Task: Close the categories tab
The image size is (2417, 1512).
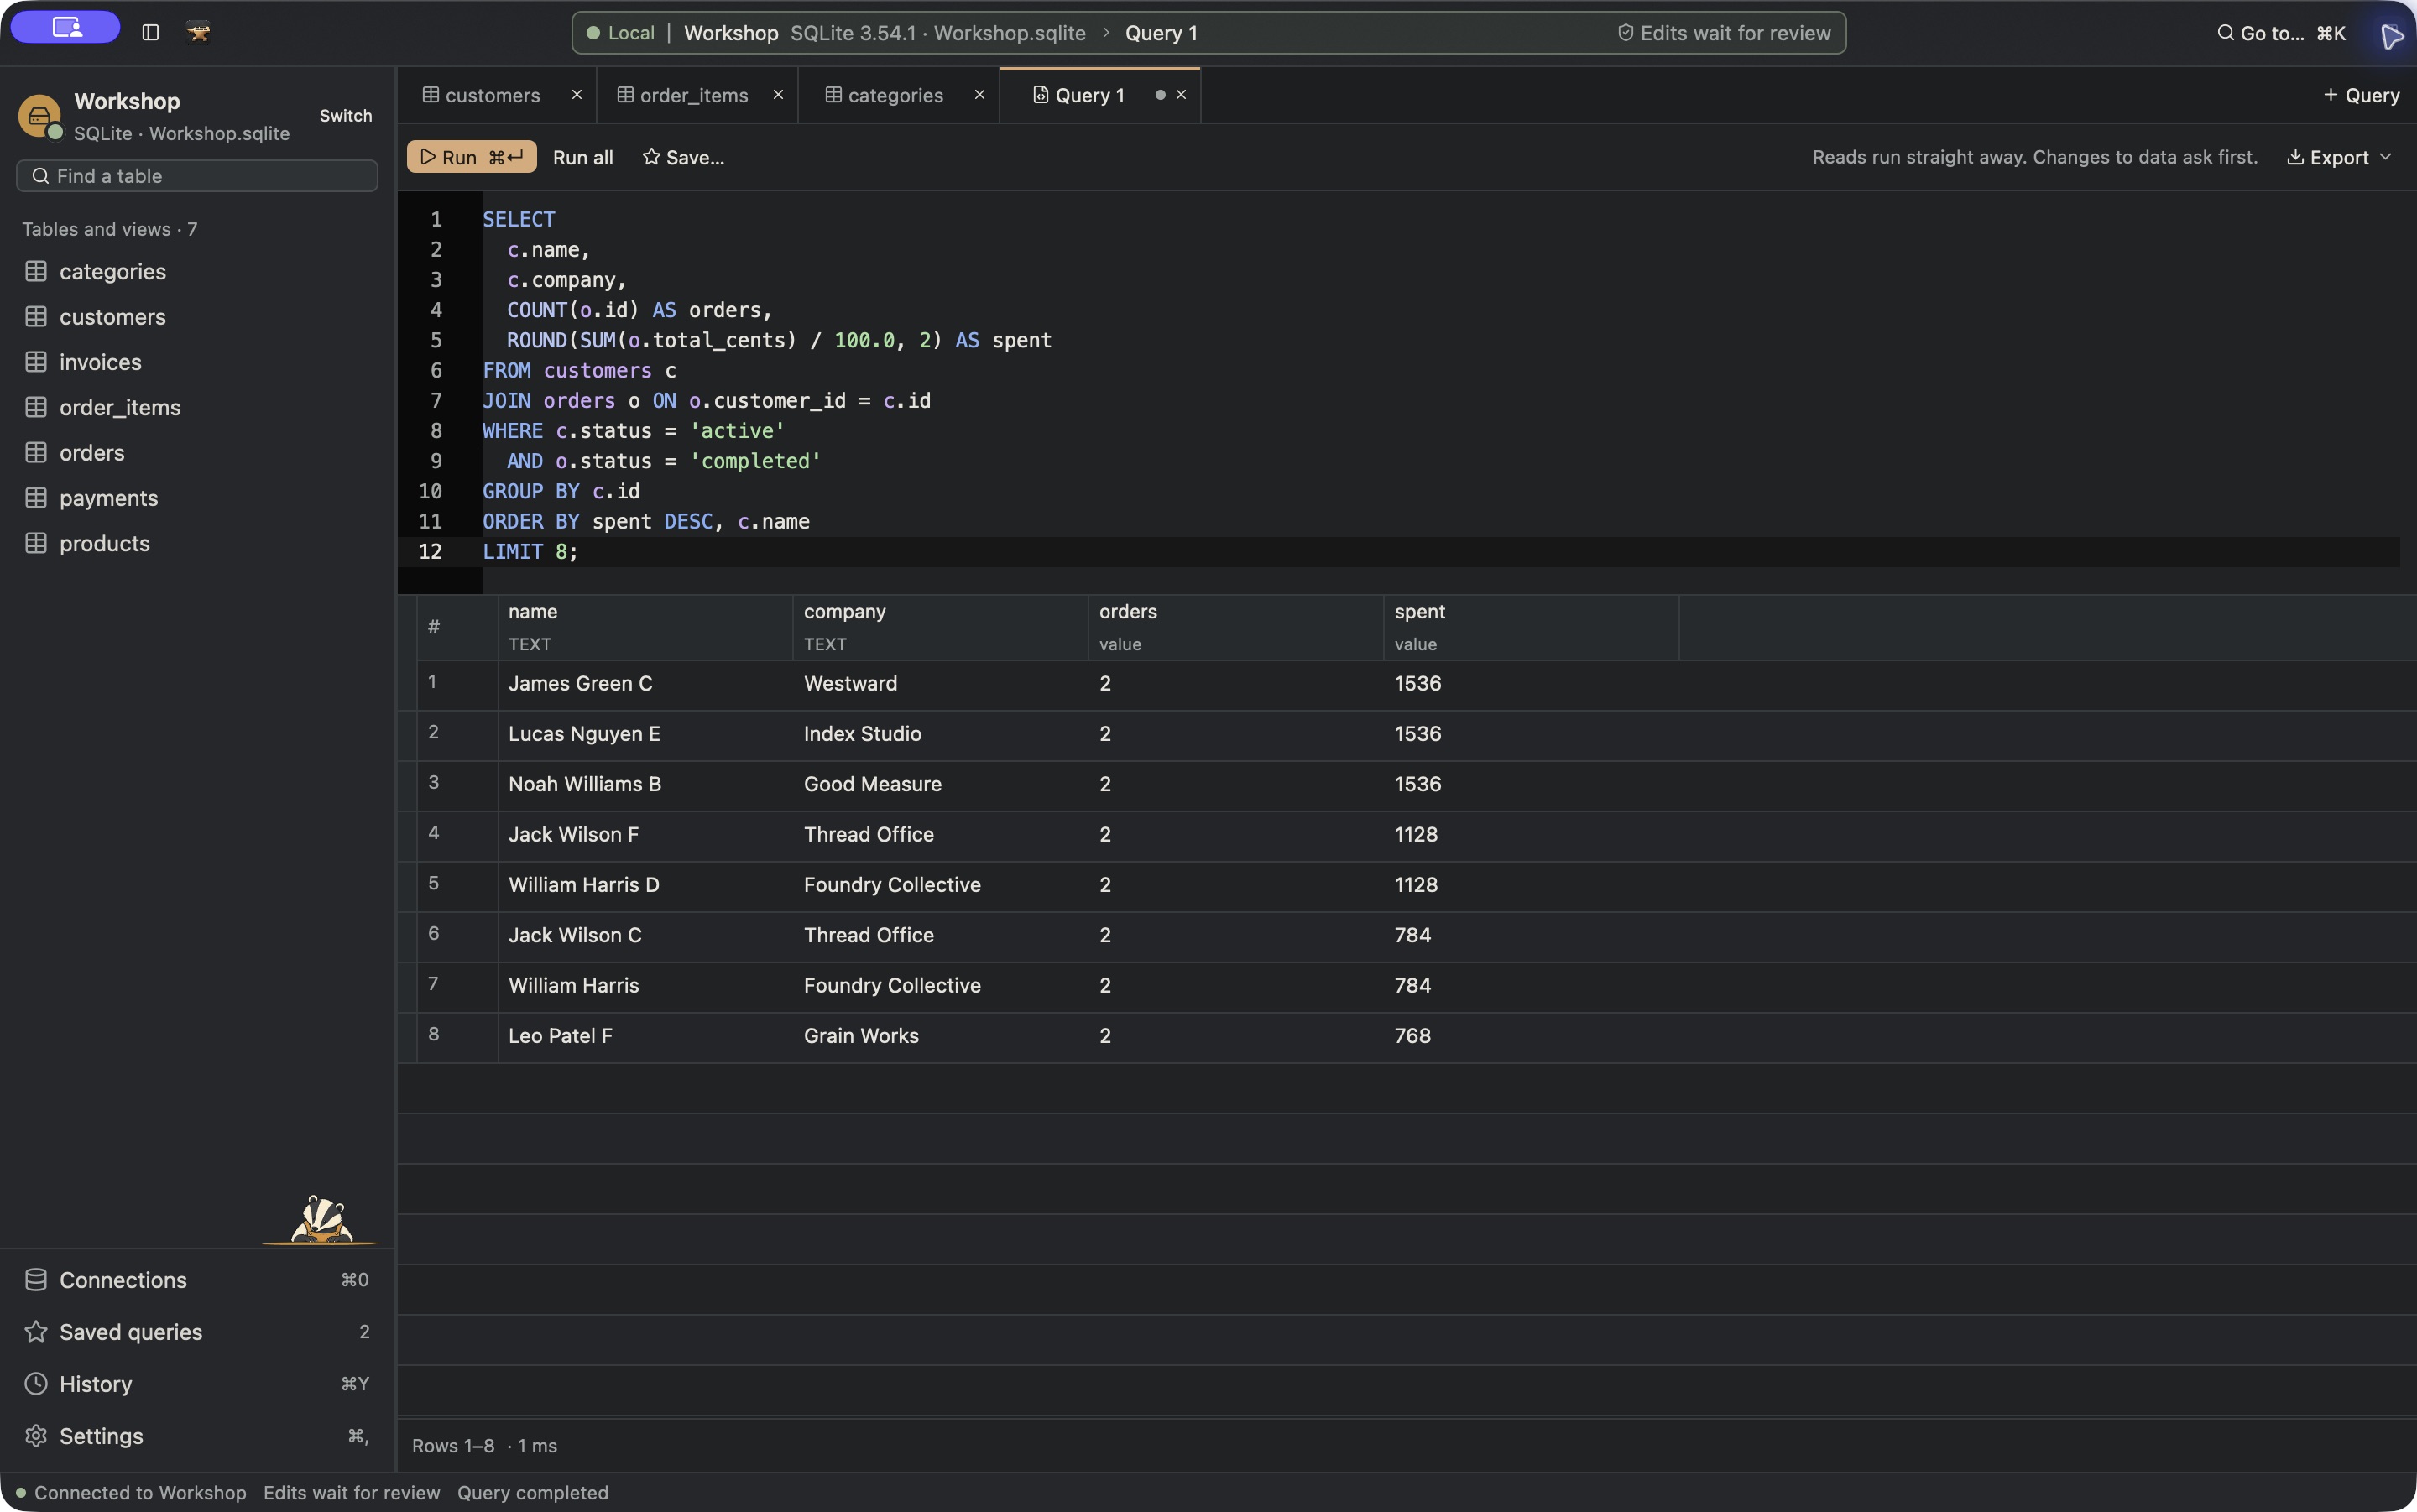Action: click(980, 95)
